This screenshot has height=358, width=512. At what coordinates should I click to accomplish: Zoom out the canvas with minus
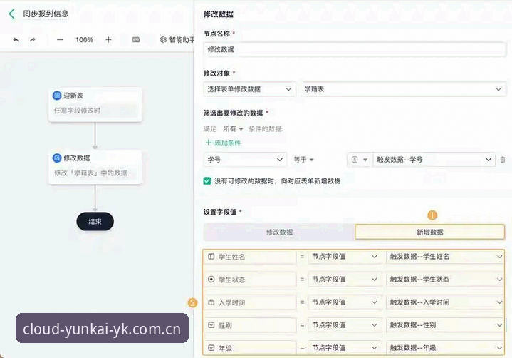(x=60, y=40)
